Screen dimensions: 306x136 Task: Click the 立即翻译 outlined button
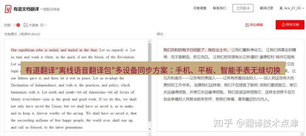tap(243, 8)
